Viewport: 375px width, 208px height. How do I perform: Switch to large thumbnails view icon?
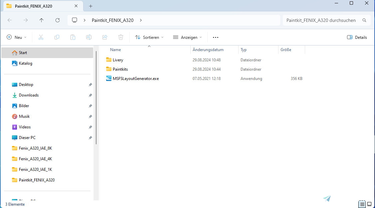click(x=369, y=204)
